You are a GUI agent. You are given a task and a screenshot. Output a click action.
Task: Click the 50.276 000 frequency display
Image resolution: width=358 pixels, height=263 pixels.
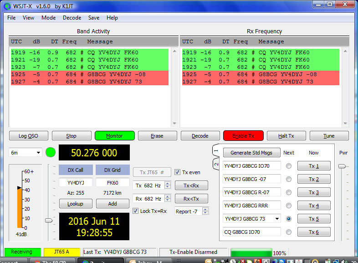(94, 152)
